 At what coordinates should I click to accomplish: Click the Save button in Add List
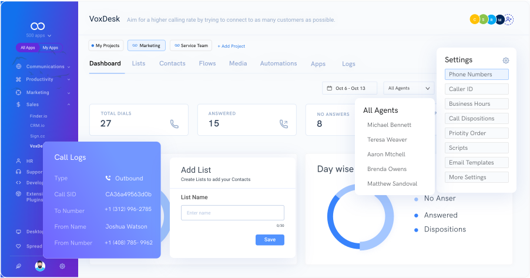pyautogui.click(x=270, y=240)
